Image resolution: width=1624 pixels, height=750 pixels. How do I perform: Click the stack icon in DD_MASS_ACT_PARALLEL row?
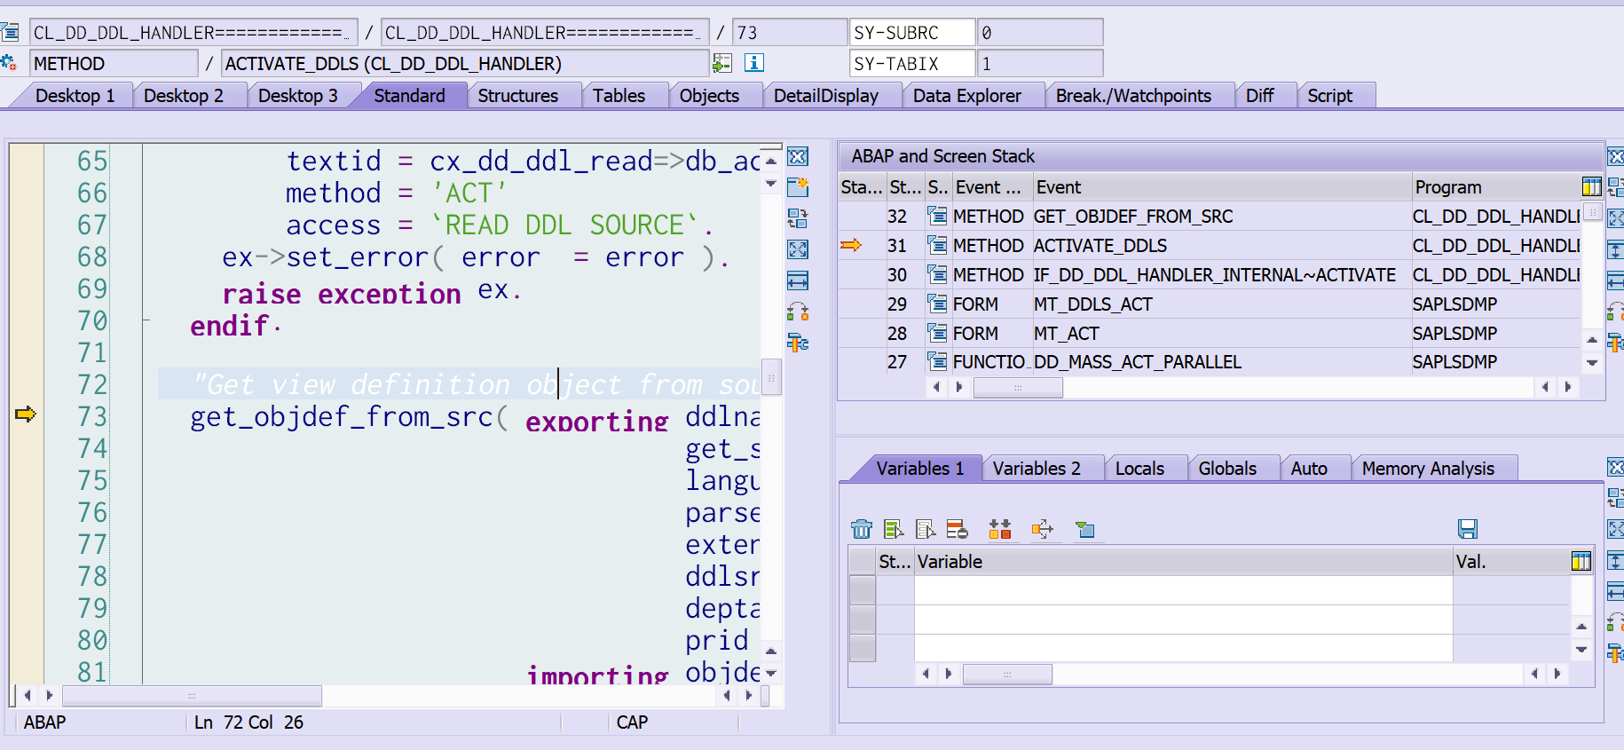tap(937, 361)
